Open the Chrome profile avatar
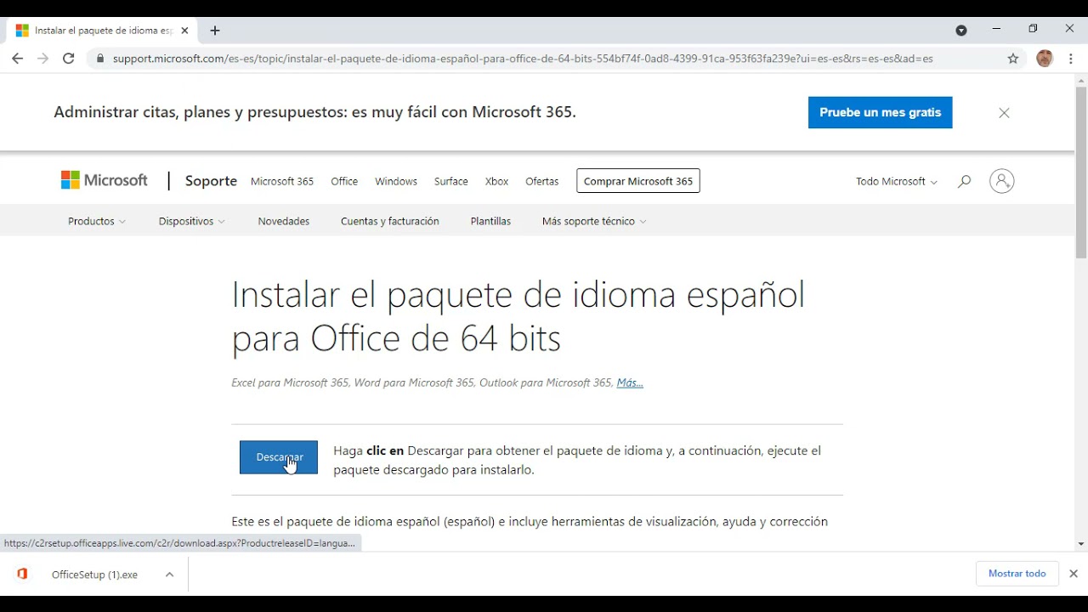The image size is (1088, 612). tap(1045, 59)
